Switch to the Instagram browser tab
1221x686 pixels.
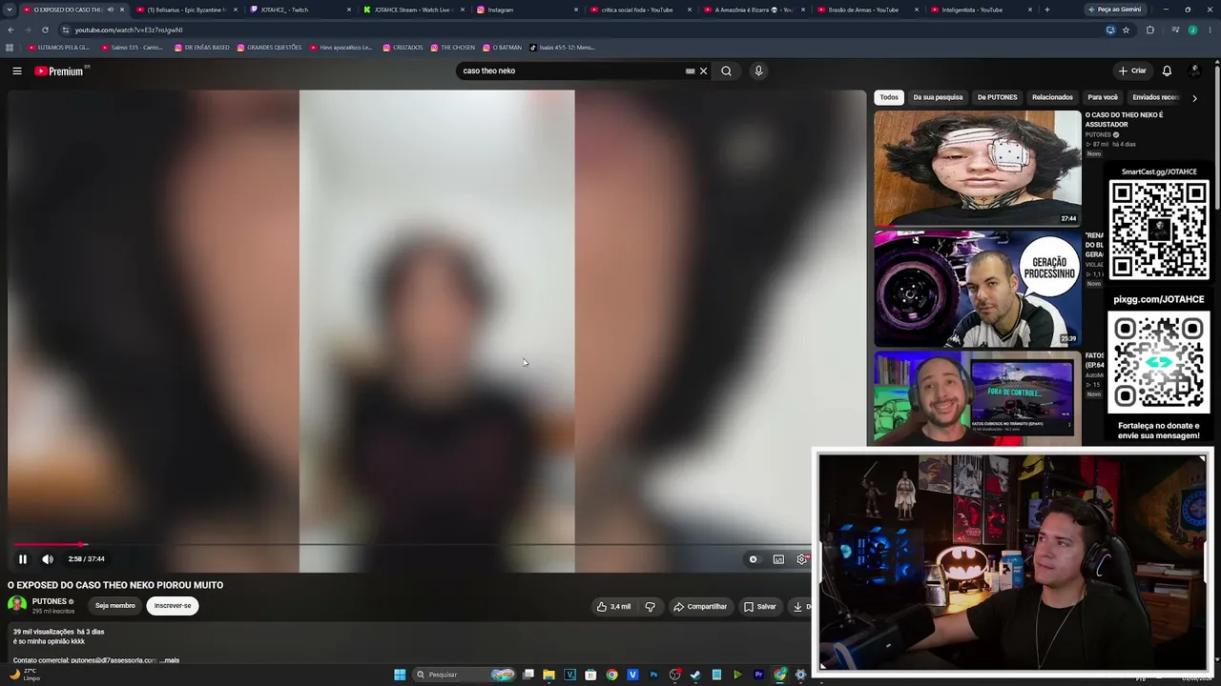click(x=528, y=10)
